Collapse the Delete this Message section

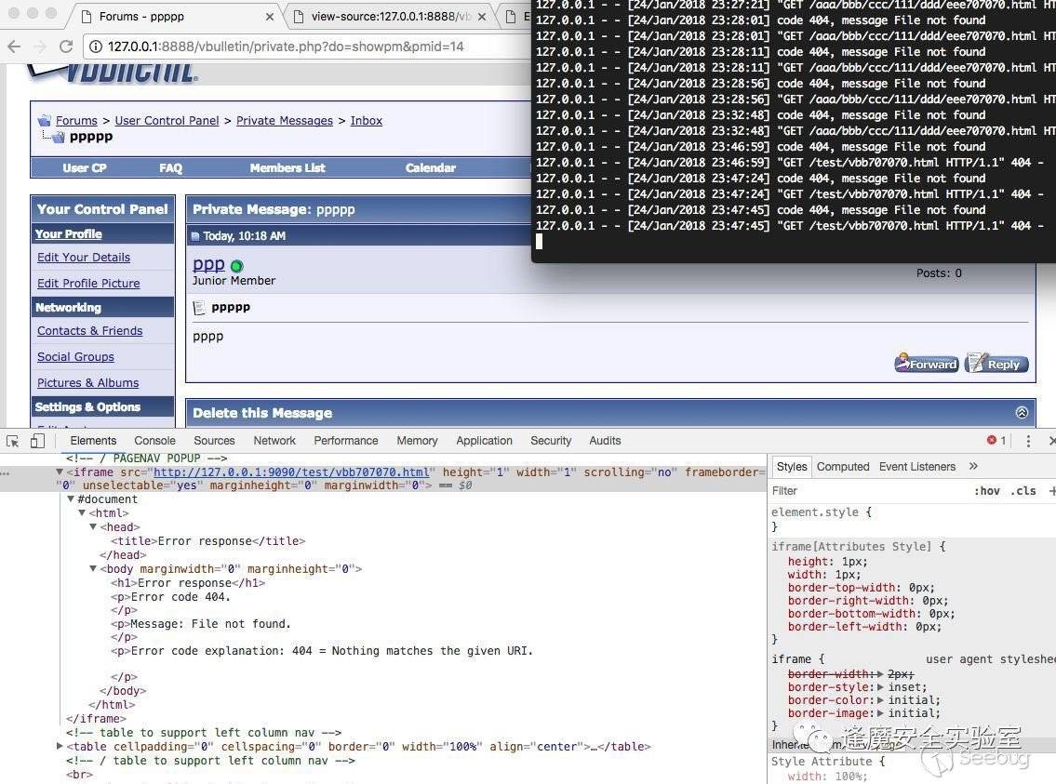(1022, 413)
